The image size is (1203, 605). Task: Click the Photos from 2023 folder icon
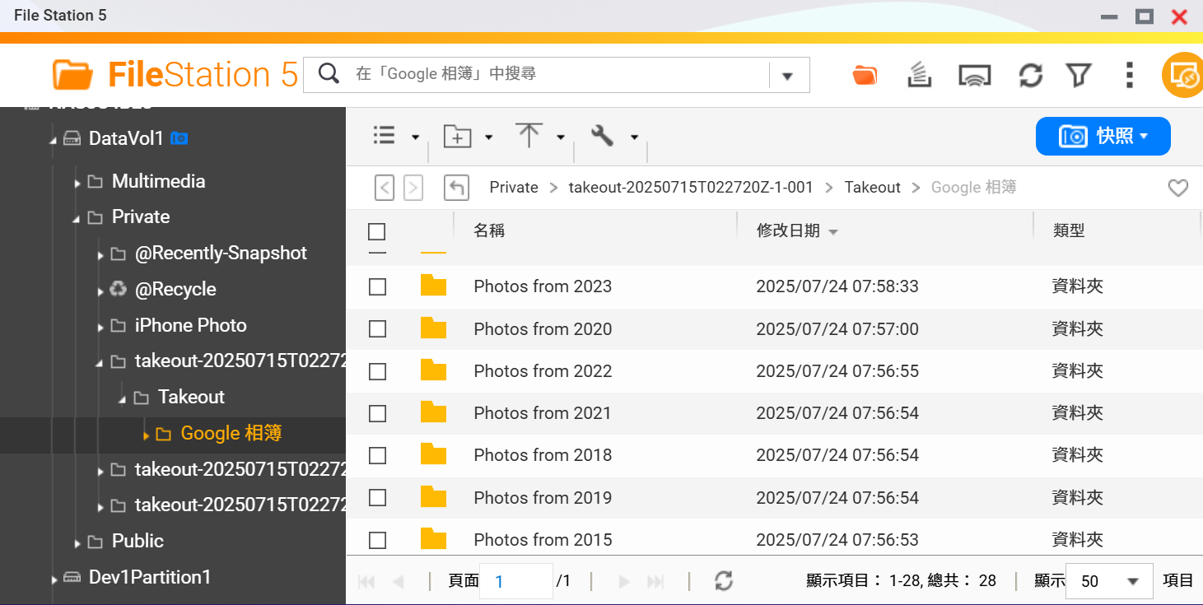point(433,286)
